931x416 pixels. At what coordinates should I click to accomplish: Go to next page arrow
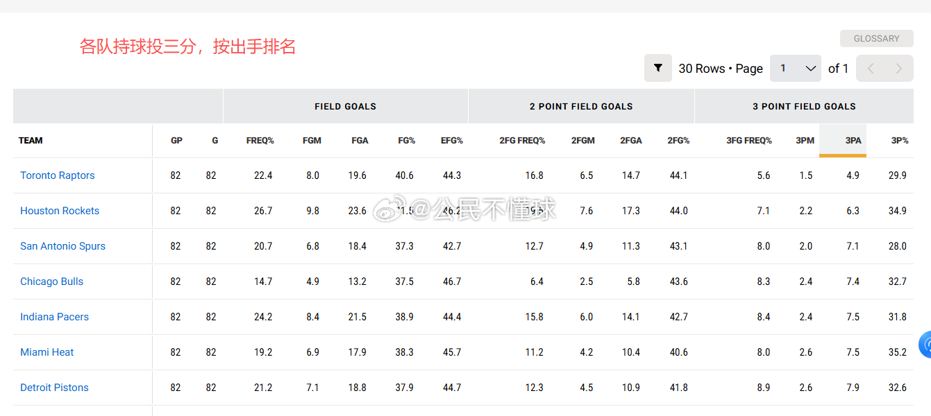(899, 69)
